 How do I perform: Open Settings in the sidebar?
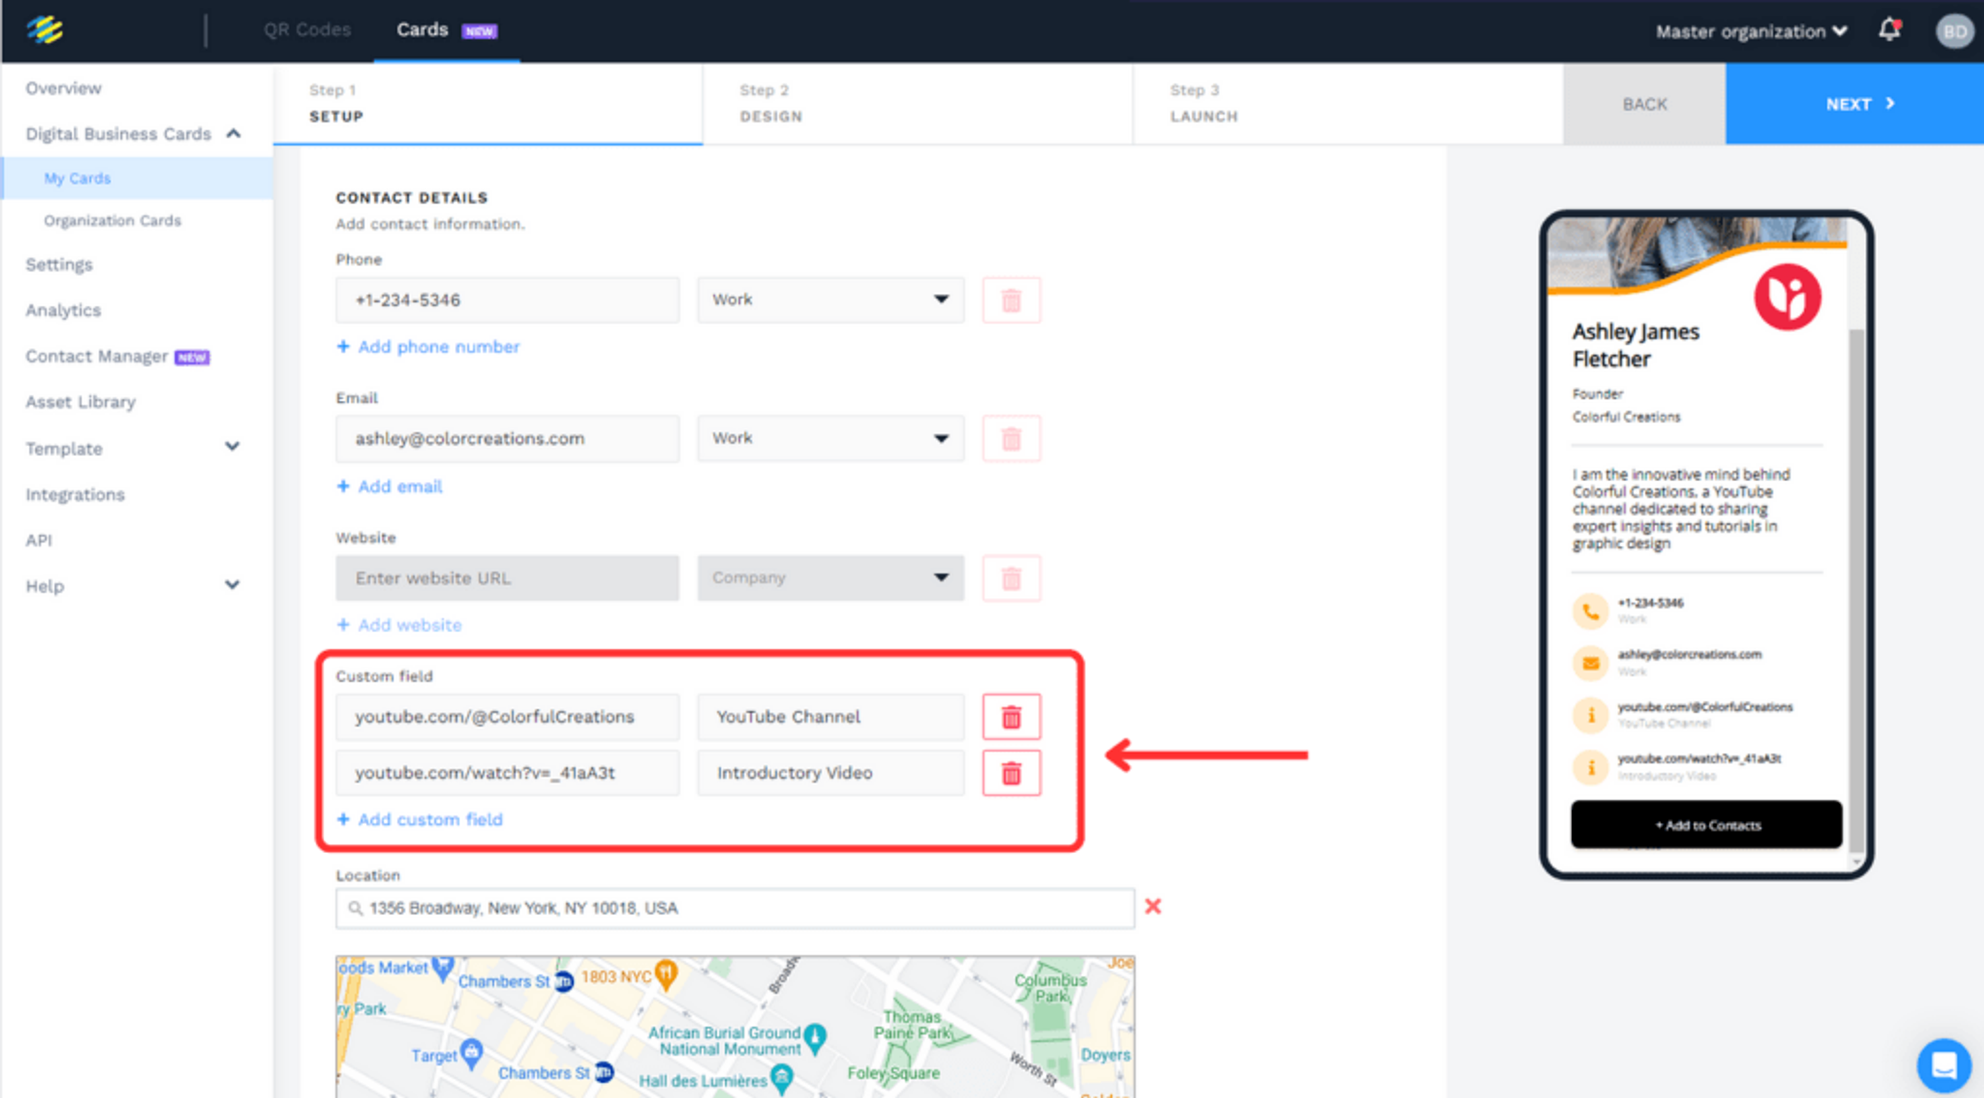point(59,265)
